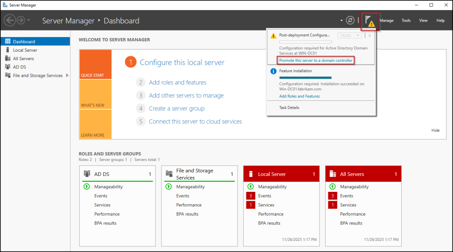
Task: Click Create a server group link
Action: click(177, 108)
